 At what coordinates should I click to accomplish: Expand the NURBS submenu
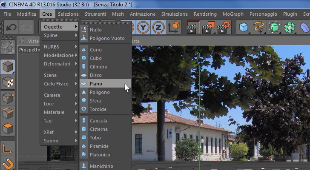click(x=60, y=47)
